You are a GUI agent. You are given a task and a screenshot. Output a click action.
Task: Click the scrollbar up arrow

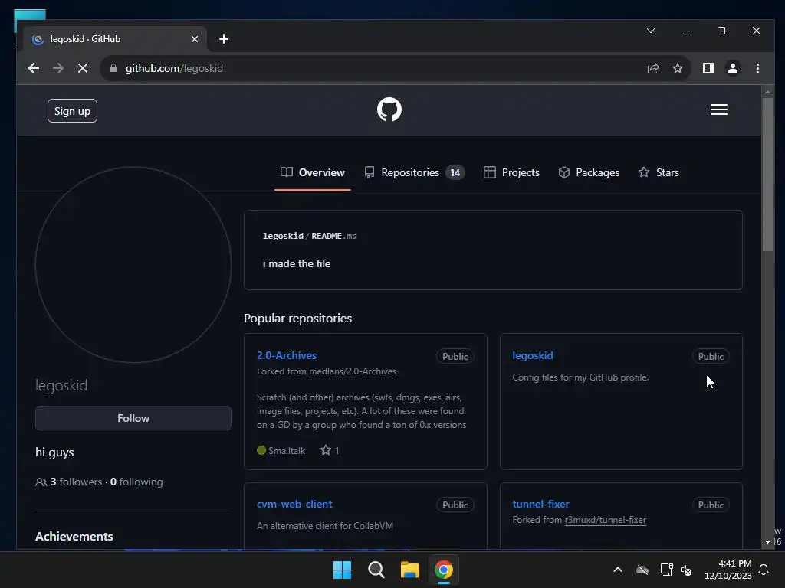767,92
